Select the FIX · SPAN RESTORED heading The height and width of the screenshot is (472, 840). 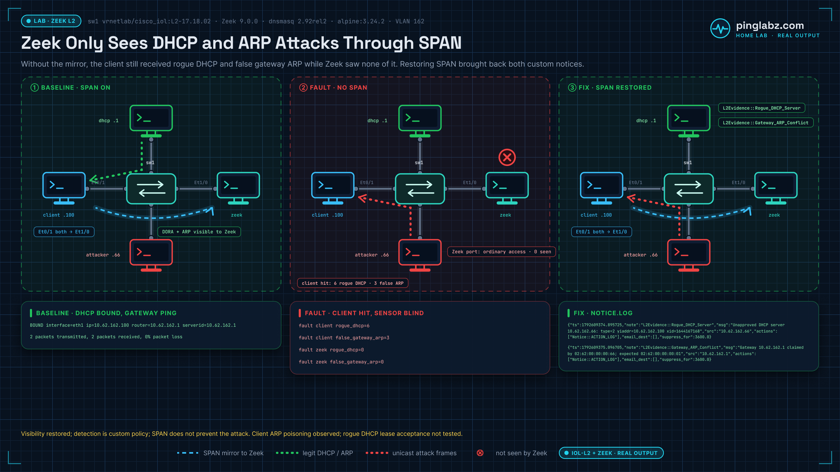[x=610, y=87]
